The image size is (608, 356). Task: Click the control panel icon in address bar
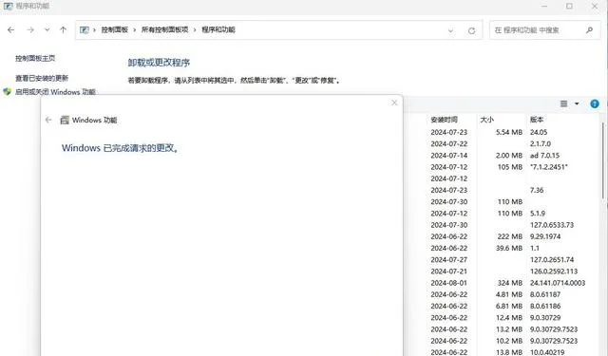[85, 29]
